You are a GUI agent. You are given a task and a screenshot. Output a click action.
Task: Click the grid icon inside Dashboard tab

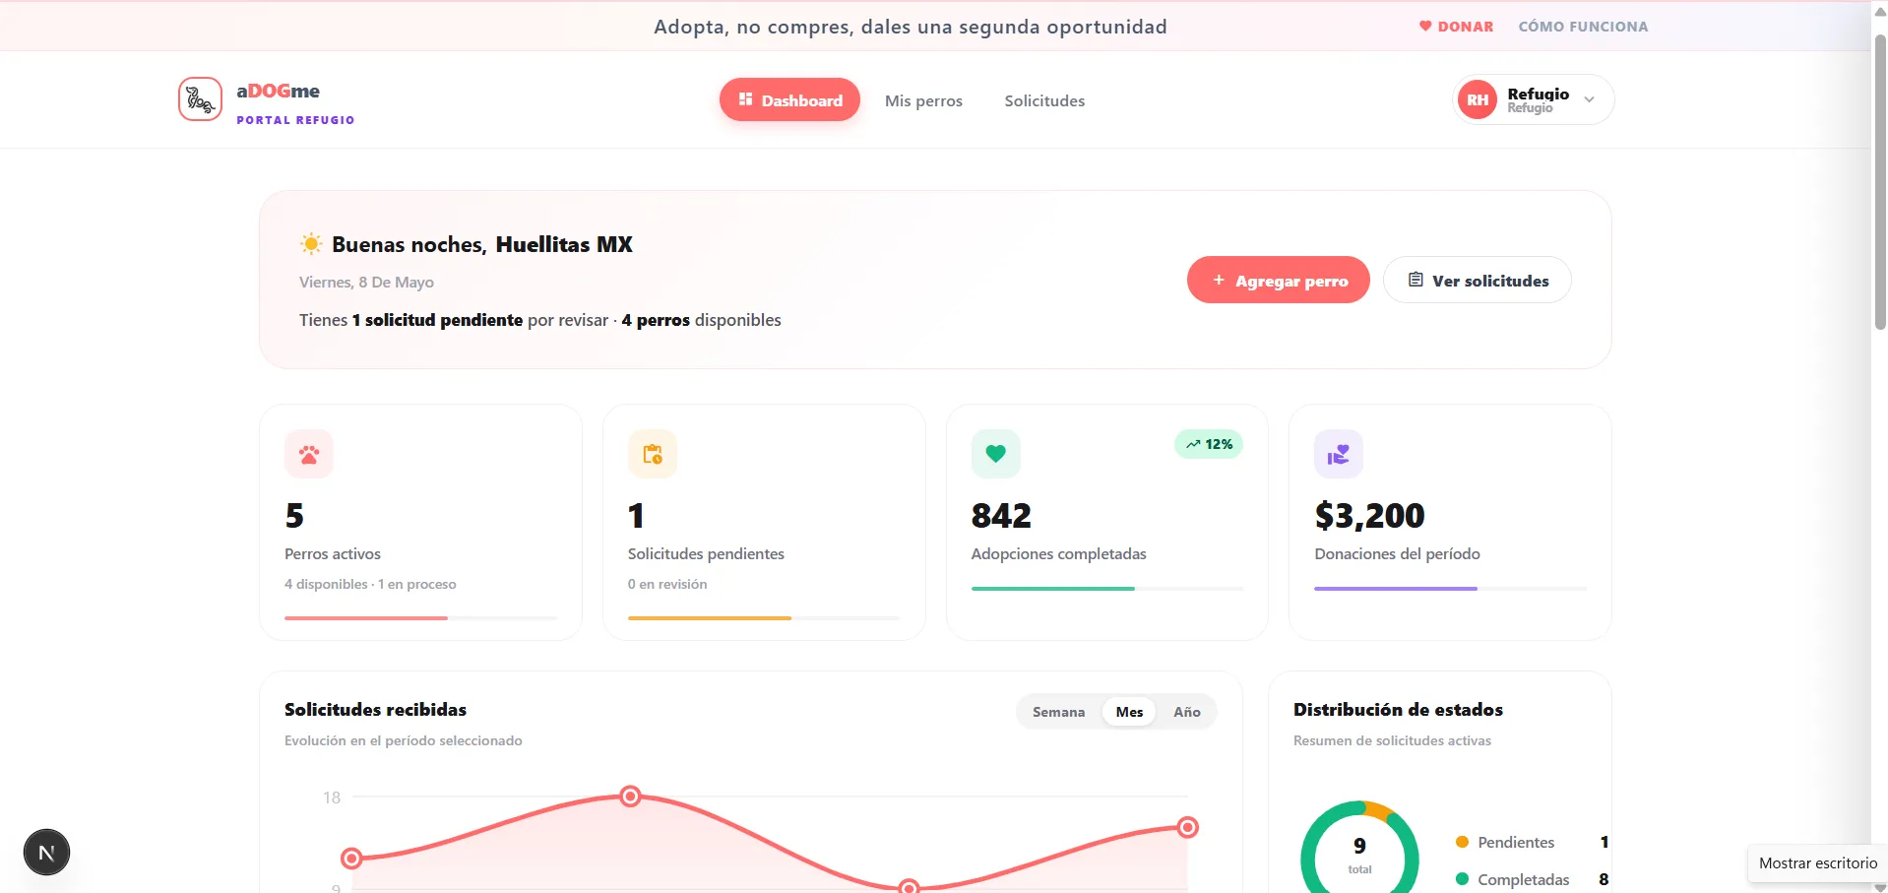(x=745, y=99)
